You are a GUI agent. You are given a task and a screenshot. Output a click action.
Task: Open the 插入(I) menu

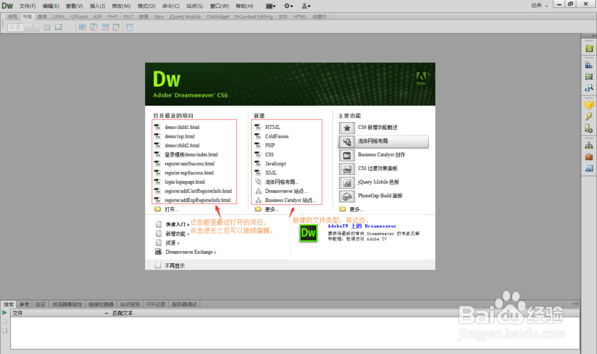[97, 6]
